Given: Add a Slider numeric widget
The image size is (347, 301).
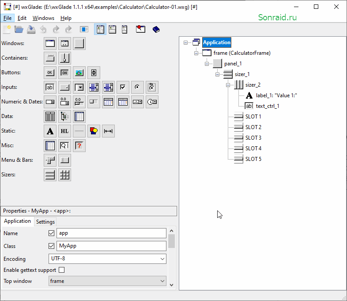Looking at the screenshot, I should point(79,102).
